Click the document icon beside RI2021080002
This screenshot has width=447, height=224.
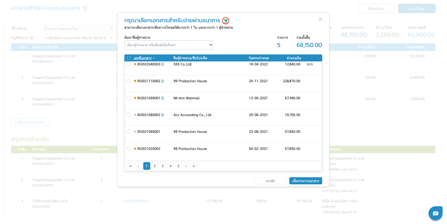pyautogui.click(x=163, y=115)
